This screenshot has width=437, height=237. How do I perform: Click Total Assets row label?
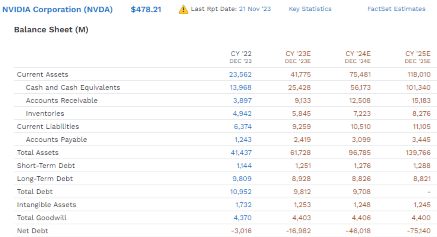[38, 153]
